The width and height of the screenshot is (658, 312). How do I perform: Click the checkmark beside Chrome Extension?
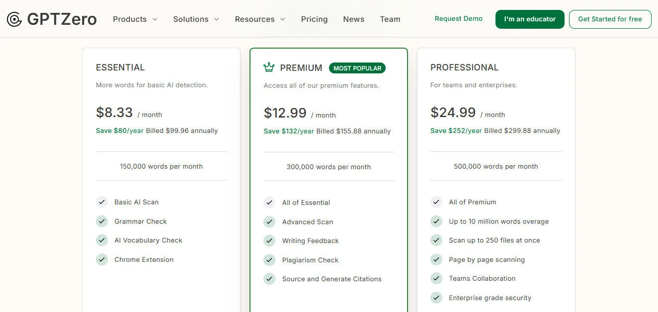coord(102,259)
